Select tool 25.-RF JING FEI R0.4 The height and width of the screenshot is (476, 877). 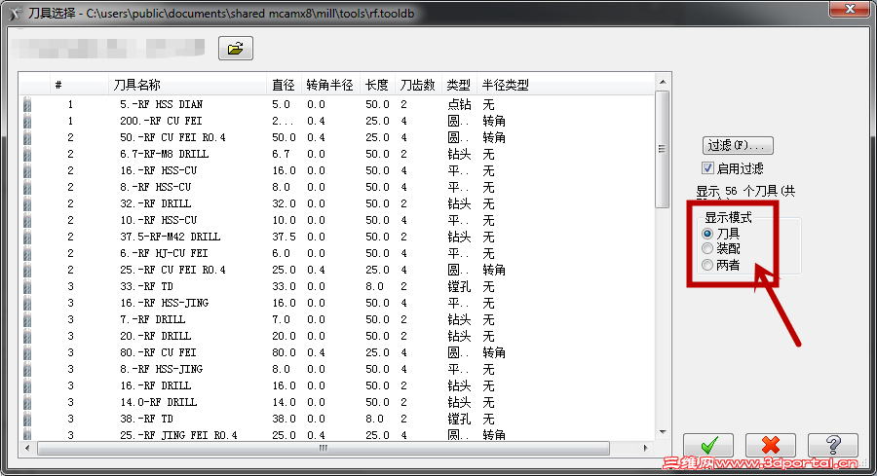coord(178,435)
